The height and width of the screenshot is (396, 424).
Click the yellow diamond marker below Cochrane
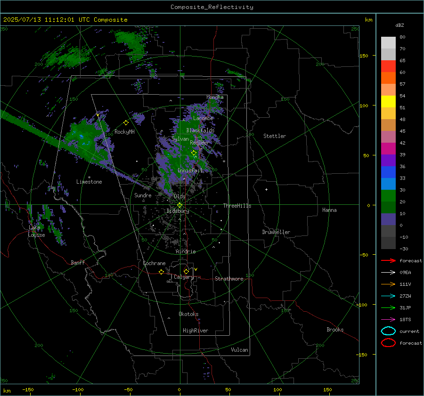pos(161,272)
